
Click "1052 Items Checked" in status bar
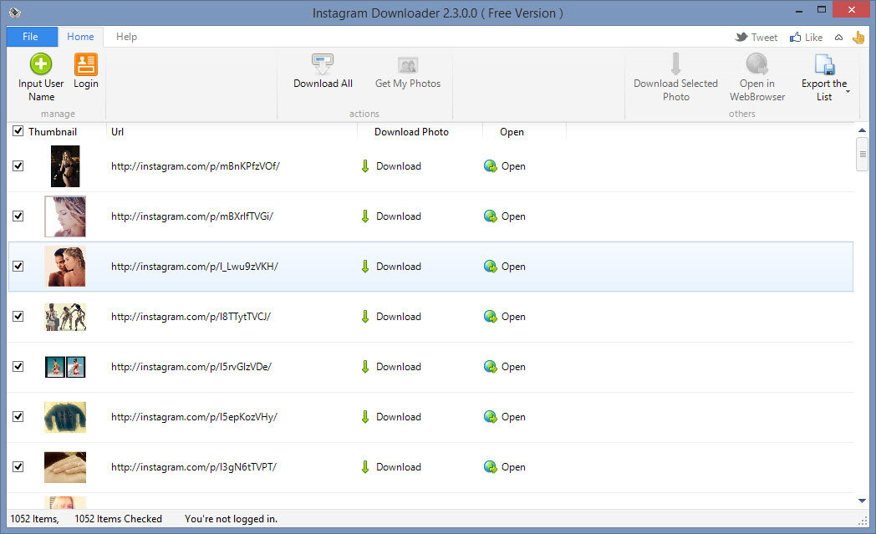point(118,518)
